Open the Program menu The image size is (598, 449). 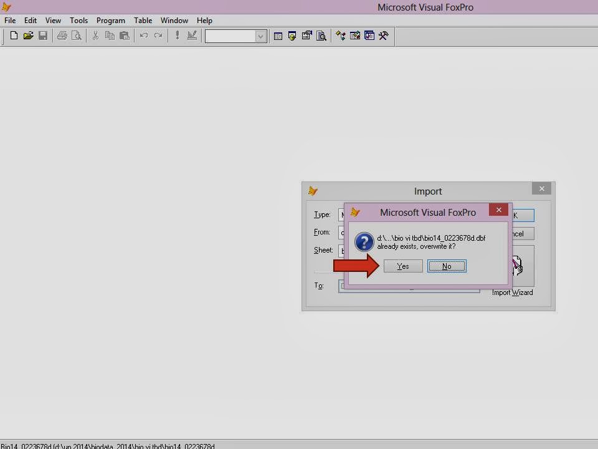tap(111, 21)
